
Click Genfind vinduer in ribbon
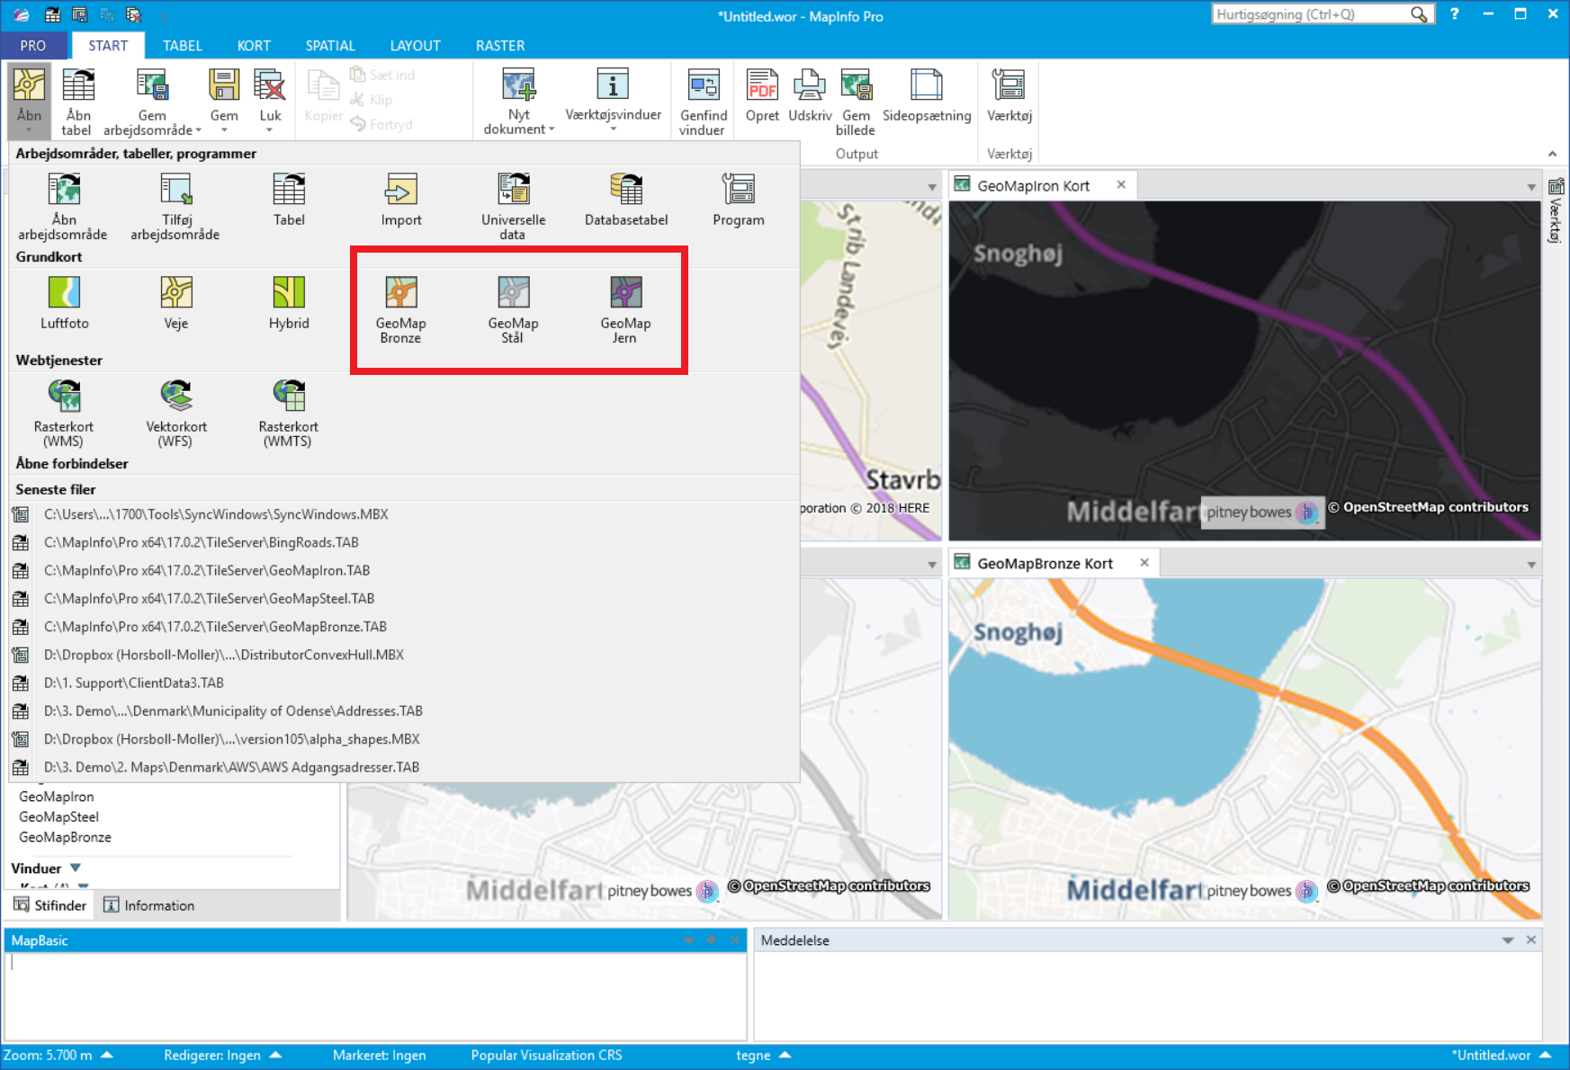click(704, 101)
